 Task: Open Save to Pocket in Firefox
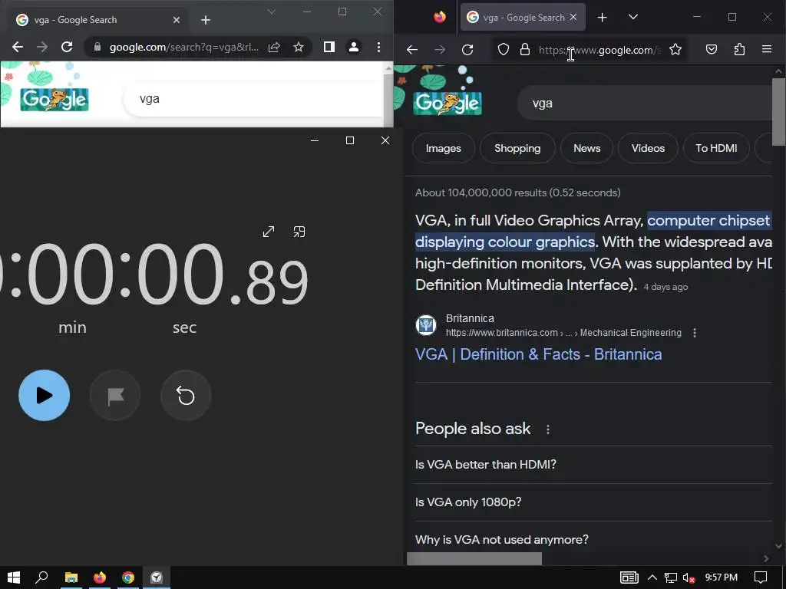tap(712, 50)
